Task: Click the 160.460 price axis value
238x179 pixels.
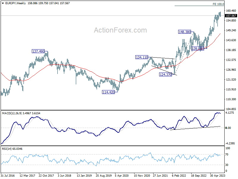Action: [231, 11]
